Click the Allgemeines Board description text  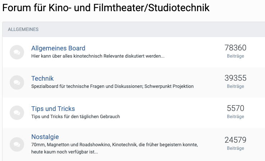click(98, 56)
